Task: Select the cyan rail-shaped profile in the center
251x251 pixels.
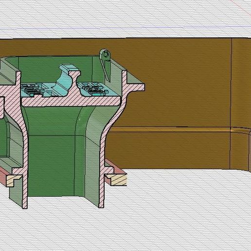Action: 68,79
